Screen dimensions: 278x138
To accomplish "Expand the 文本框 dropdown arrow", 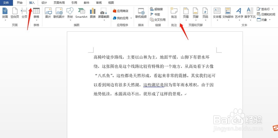I will tap(217, 20).
